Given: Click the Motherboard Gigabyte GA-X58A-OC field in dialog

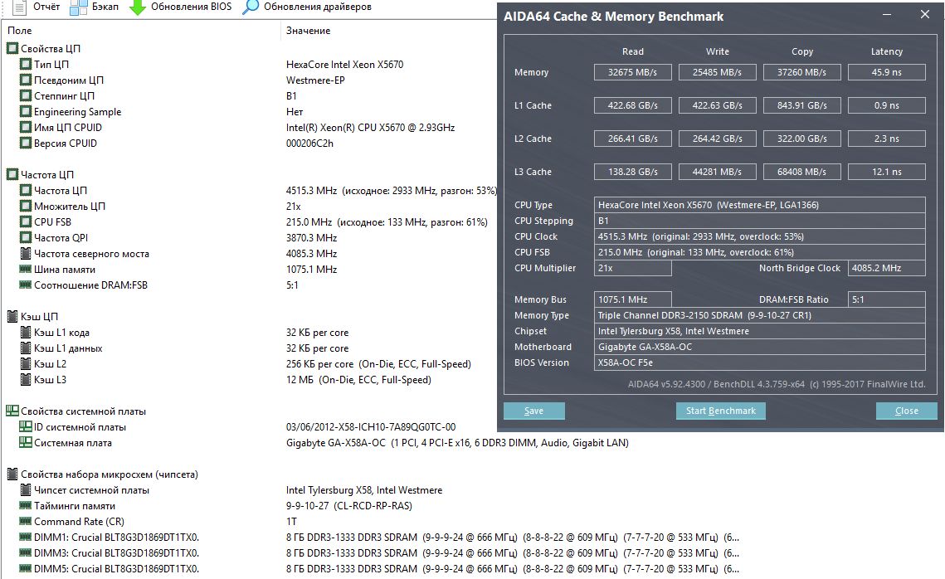Looking at the screenshot, I should coord(759,347).
